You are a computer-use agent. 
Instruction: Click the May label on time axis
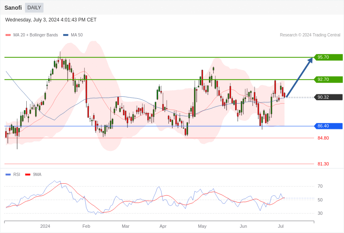tap(202, 226)
